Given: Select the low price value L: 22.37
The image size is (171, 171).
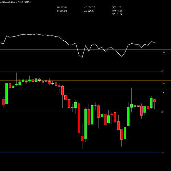Looking at the screenshot, I should pos(89,11).
